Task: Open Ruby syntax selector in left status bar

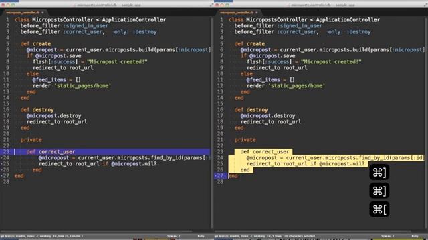Action: click(201, 236)
